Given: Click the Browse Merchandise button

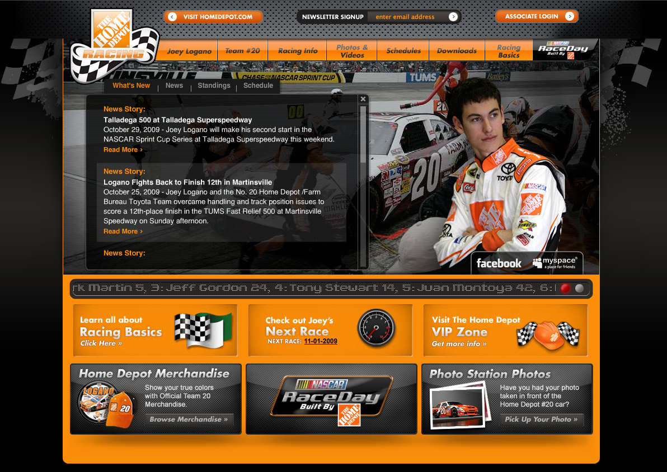Looking at the screenshot, I should pyautogui.click(x=189, y=419).
